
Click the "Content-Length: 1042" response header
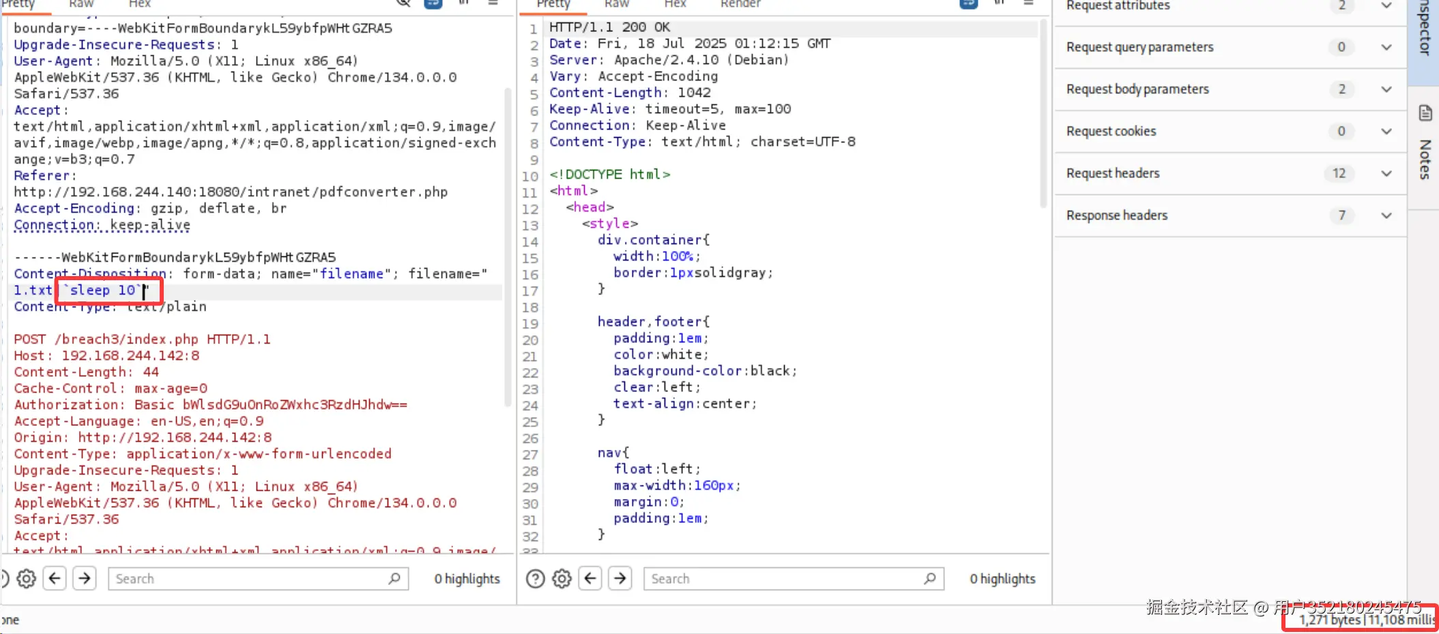(x=630, y=93)
